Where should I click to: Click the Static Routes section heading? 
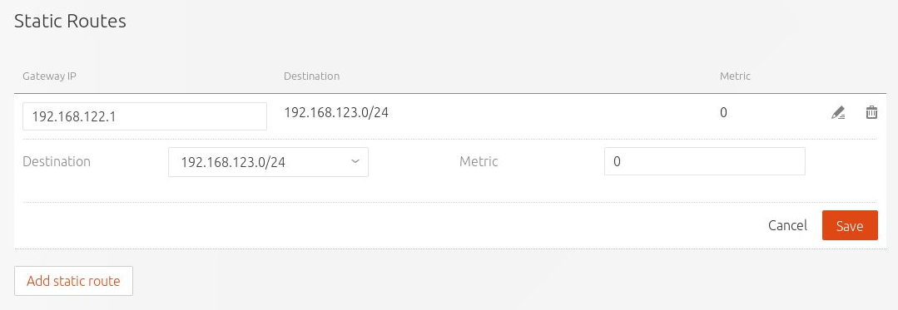click(x=70, y=21)
